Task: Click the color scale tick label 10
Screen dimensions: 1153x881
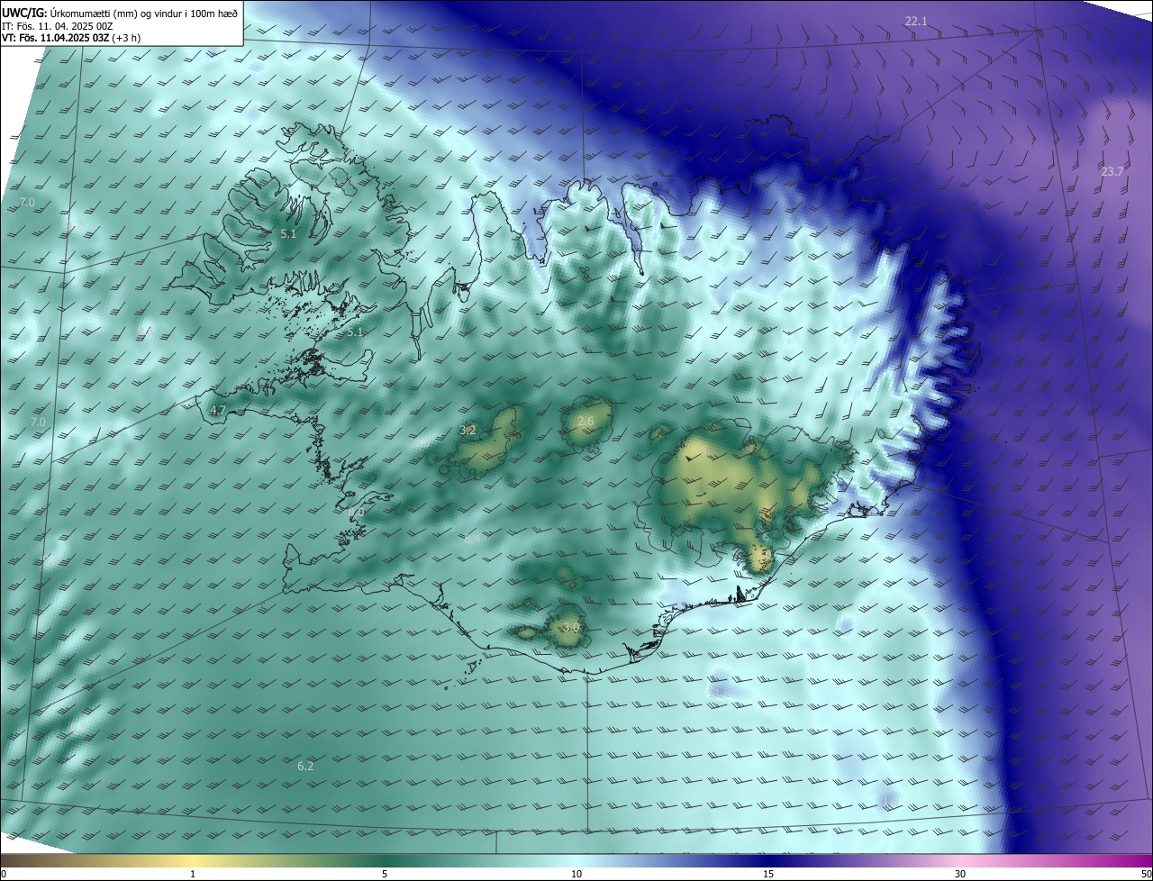Action: pos(576,874)
